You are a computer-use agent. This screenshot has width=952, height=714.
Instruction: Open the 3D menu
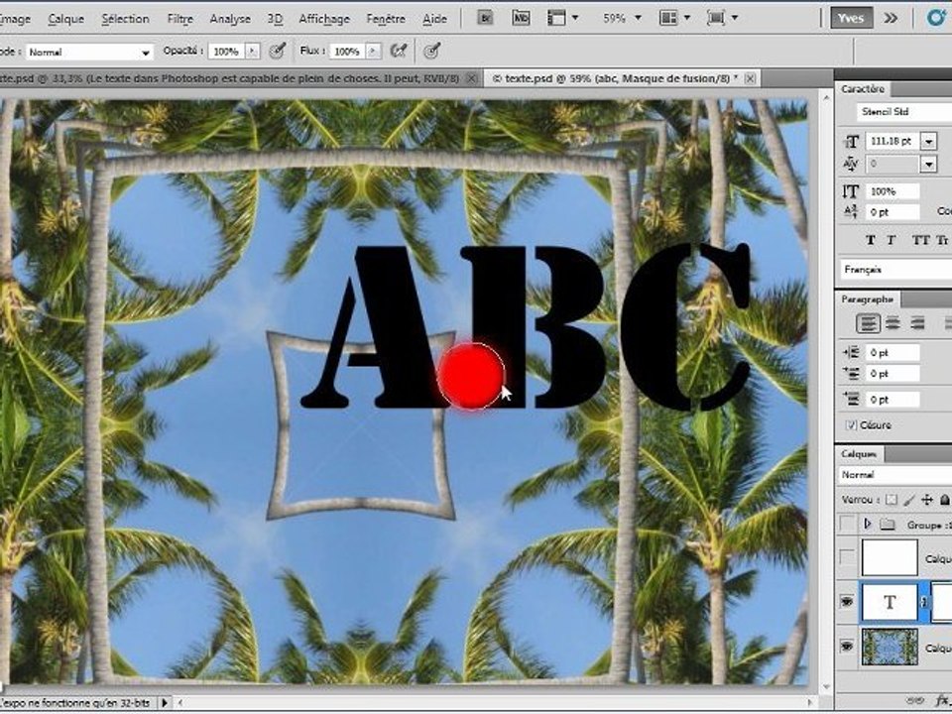click(275, 19)
